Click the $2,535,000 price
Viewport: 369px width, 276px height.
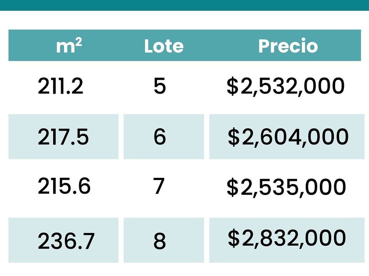click(286, 187)
